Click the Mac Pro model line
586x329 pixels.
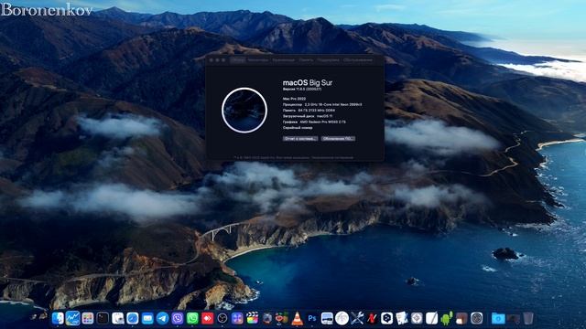click(294, 99)
